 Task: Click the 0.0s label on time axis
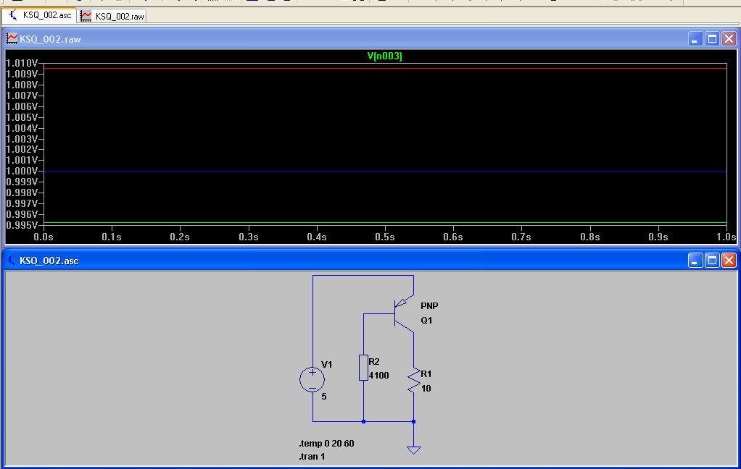point(44,237)
